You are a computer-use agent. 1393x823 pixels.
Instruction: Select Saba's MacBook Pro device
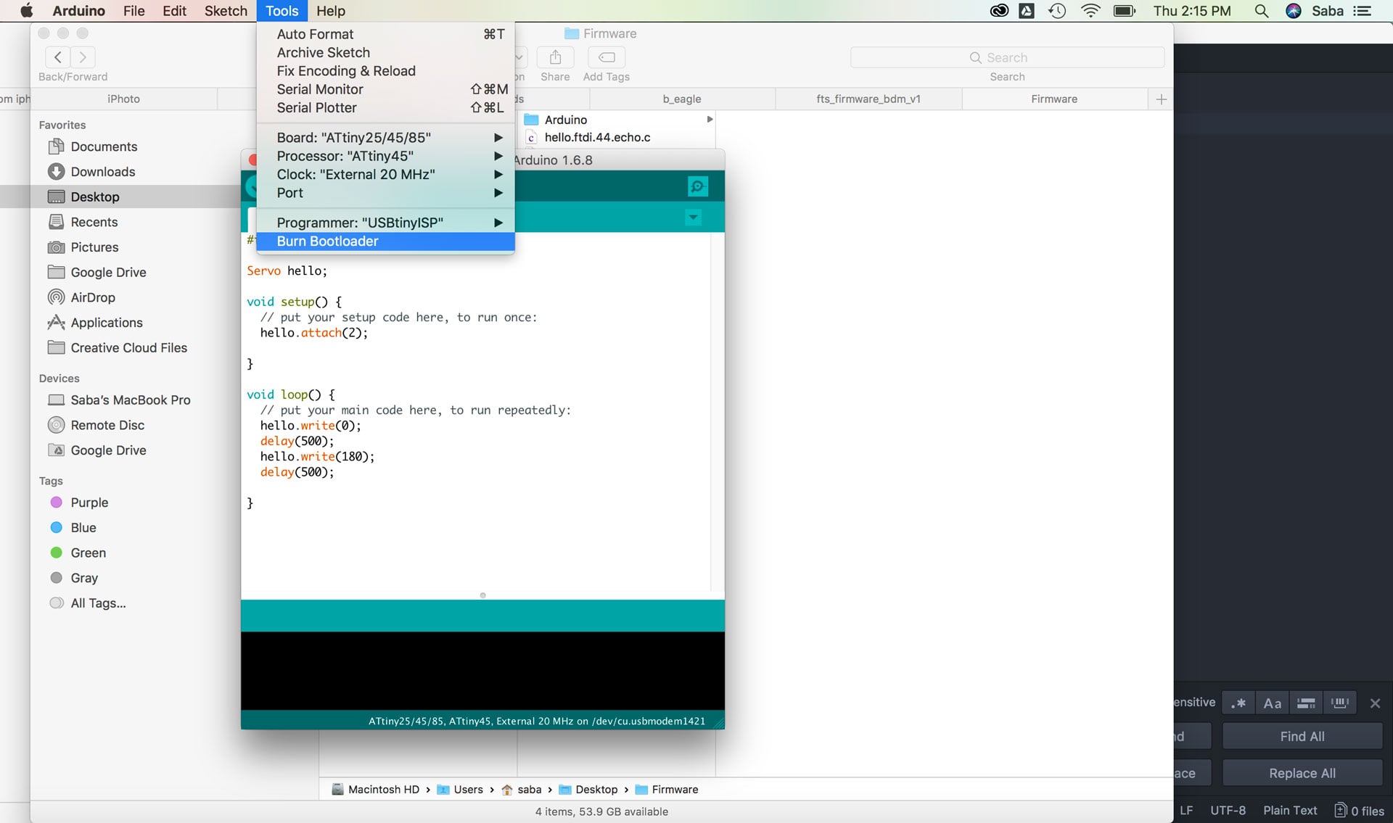tap(131, 400)
